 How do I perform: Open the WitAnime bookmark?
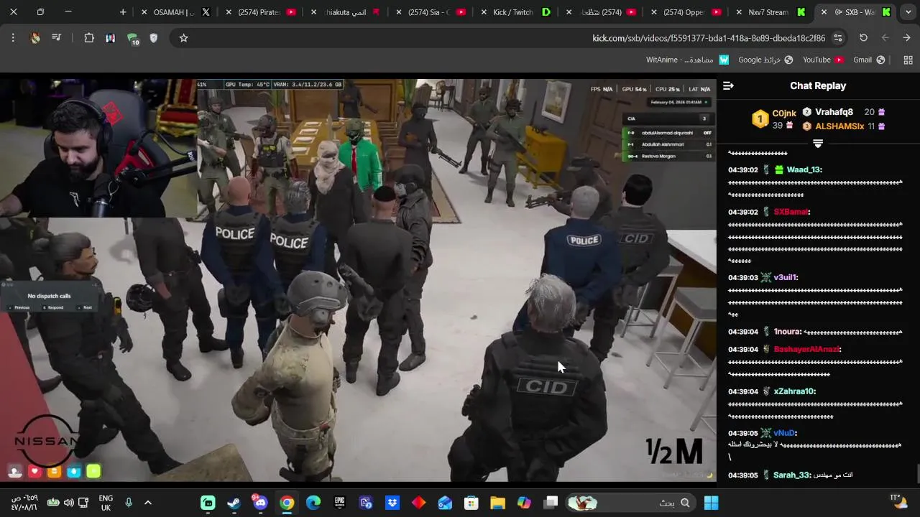(x=687, y=60)
